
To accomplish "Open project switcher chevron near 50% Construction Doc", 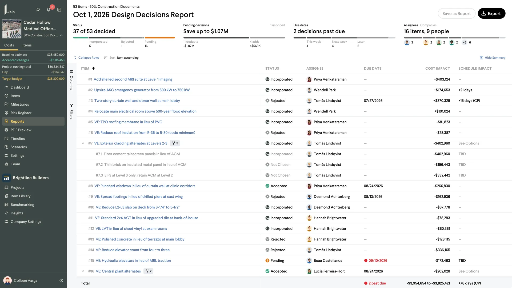I will pyautogui.click(x=61, y=35).
